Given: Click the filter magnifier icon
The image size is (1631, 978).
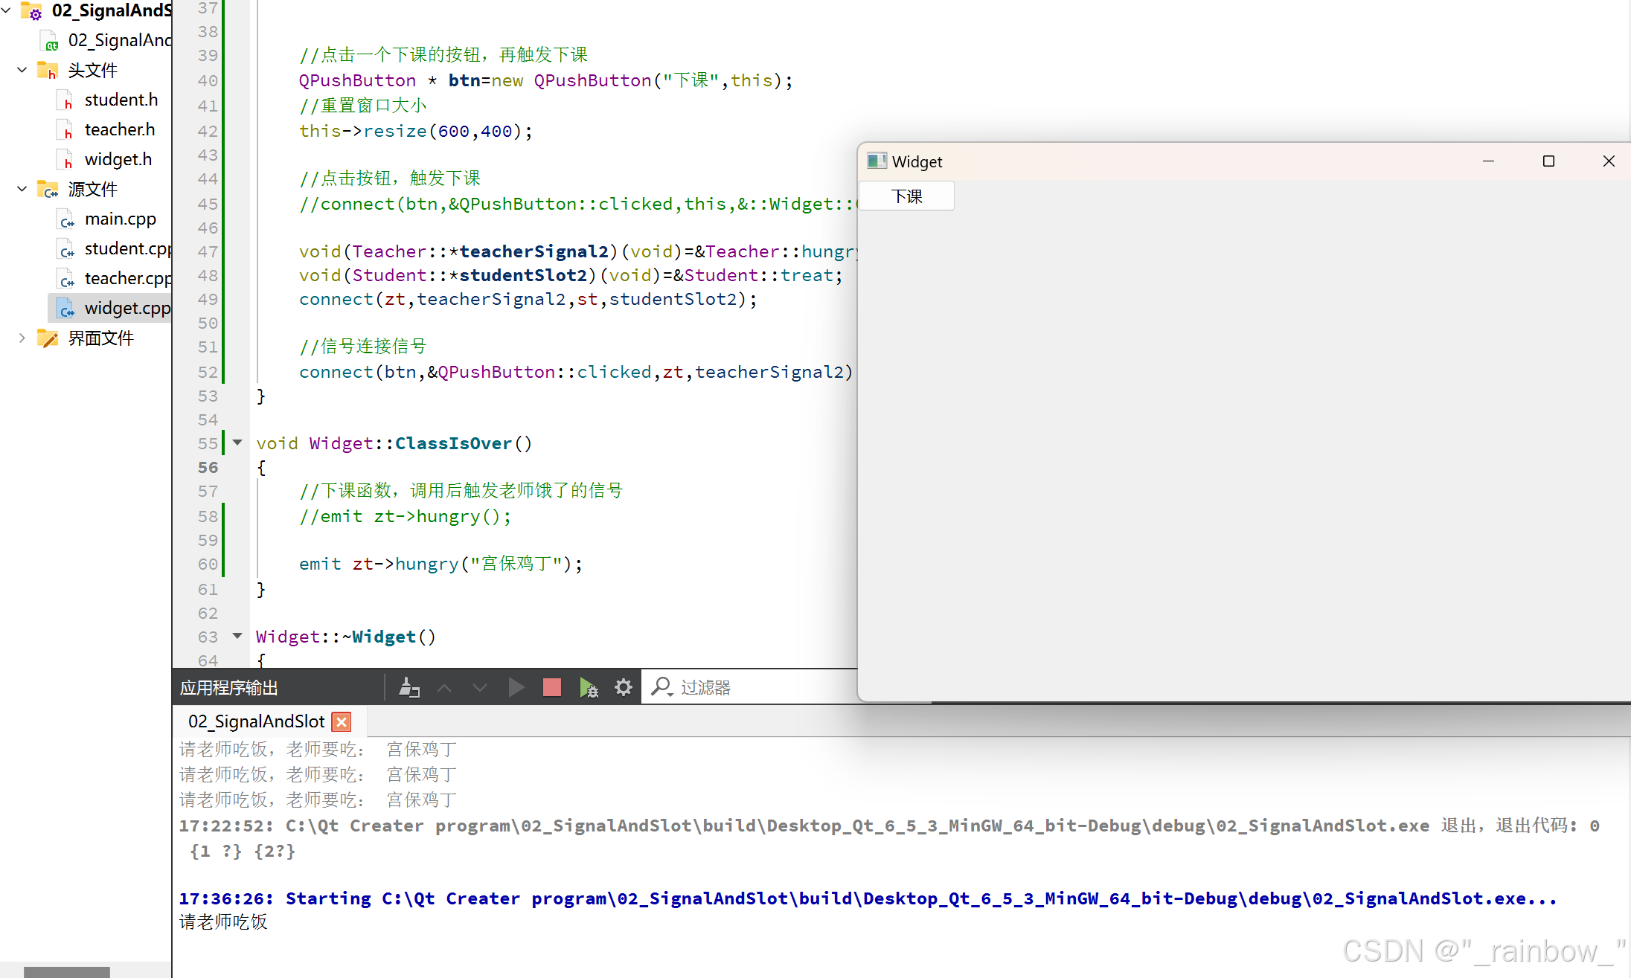Looking at the screenshot, I should click(x=661, y=687).
